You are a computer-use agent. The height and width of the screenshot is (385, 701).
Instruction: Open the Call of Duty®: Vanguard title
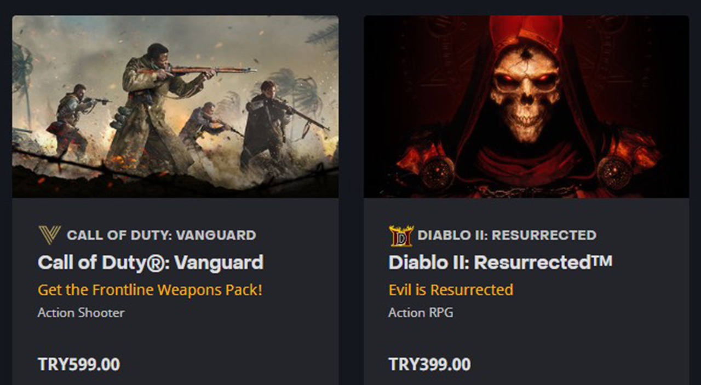pyautogui.click(x=151, y=262)
